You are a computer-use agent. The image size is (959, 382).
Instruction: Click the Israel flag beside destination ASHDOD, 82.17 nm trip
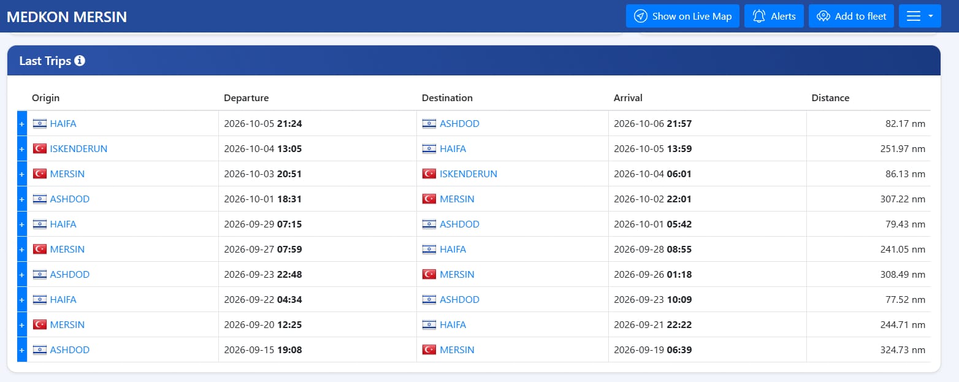(429, 124)
